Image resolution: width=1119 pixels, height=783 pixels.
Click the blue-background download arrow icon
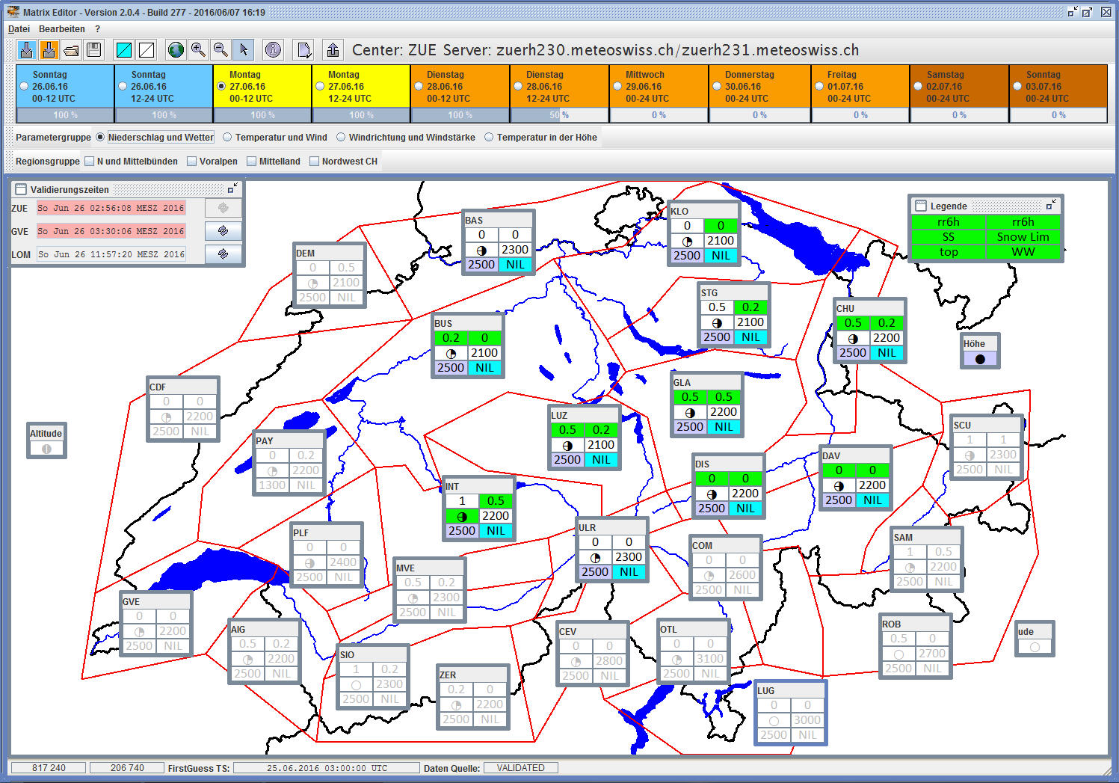pos(26,50)
